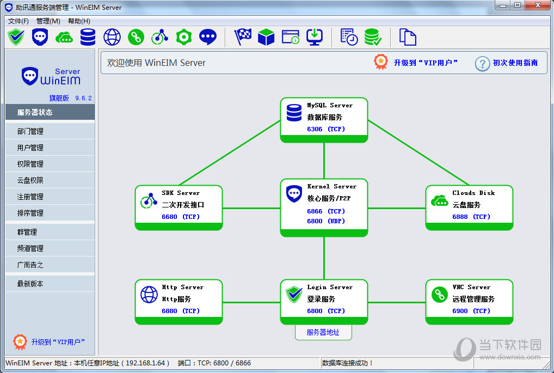Click the blue speech bubble toolbar icon

pyautogui.click(x=208, y=37)
